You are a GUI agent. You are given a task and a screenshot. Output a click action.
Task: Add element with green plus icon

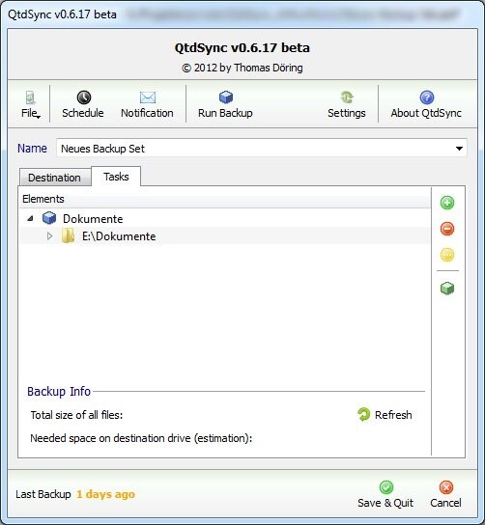pyautogui.click(x=446, y=203)
